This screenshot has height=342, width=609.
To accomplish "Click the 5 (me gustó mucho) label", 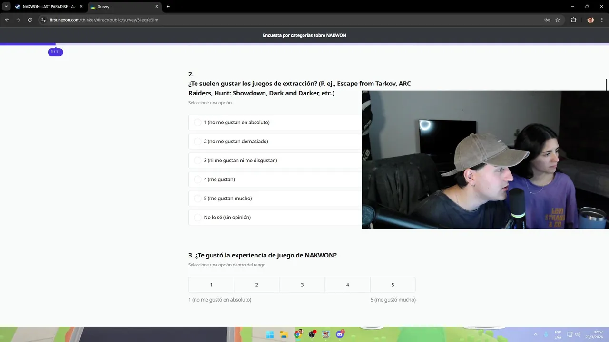I will (x=393, y=300).
